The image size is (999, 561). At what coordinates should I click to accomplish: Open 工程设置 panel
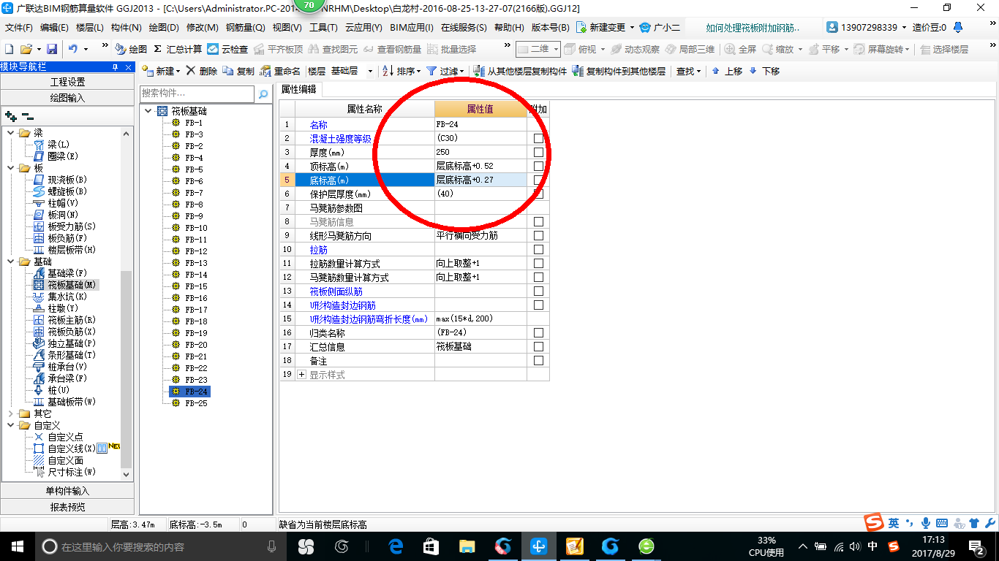[67, 82]
